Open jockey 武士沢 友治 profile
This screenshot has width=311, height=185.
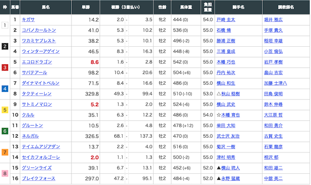[228, 136]
